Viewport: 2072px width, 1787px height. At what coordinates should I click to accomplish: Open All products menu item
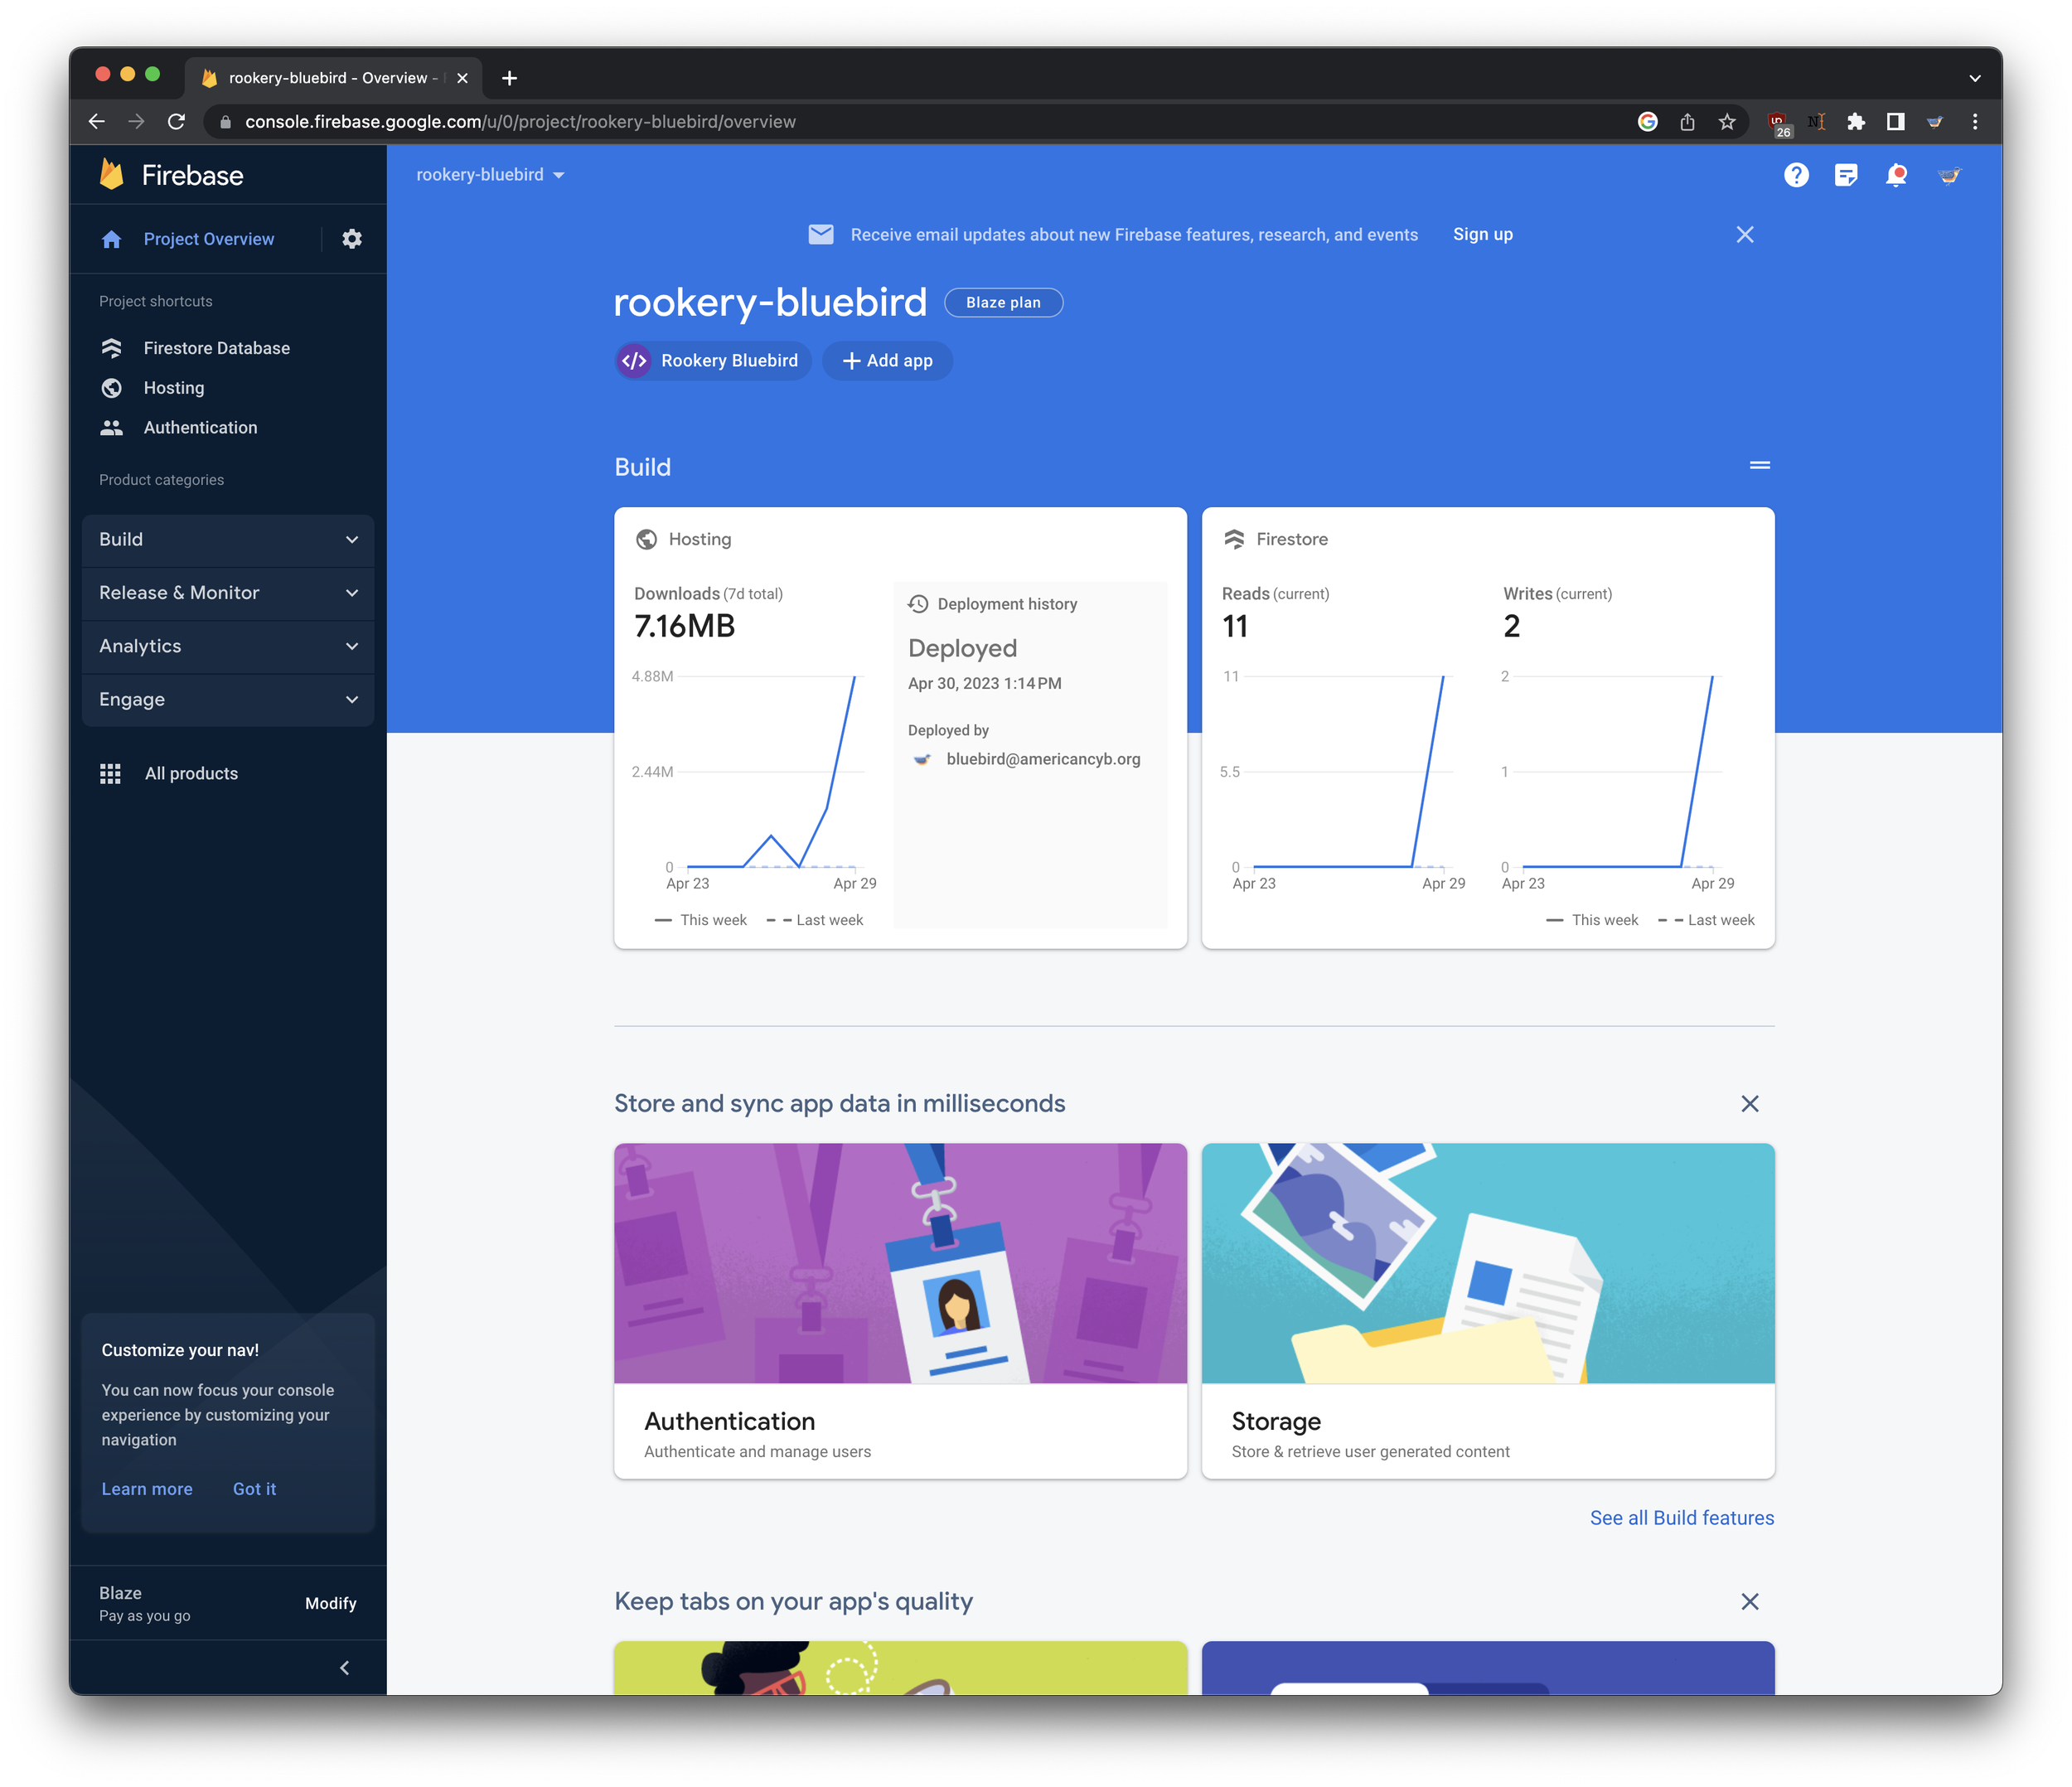point(191,773)
